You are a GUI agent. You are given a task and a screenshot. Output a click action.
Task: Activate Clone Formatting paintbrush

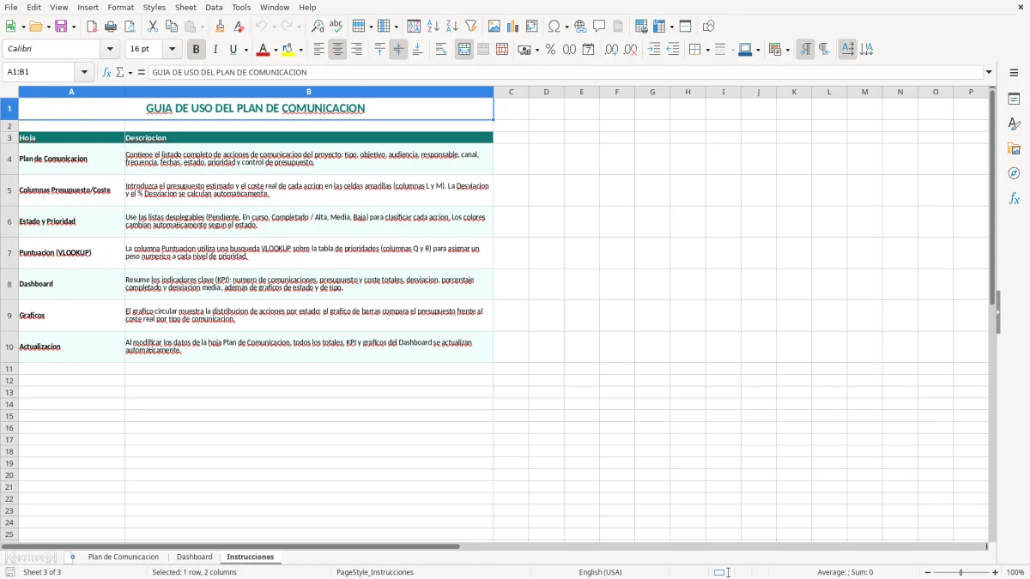point(221,27)
